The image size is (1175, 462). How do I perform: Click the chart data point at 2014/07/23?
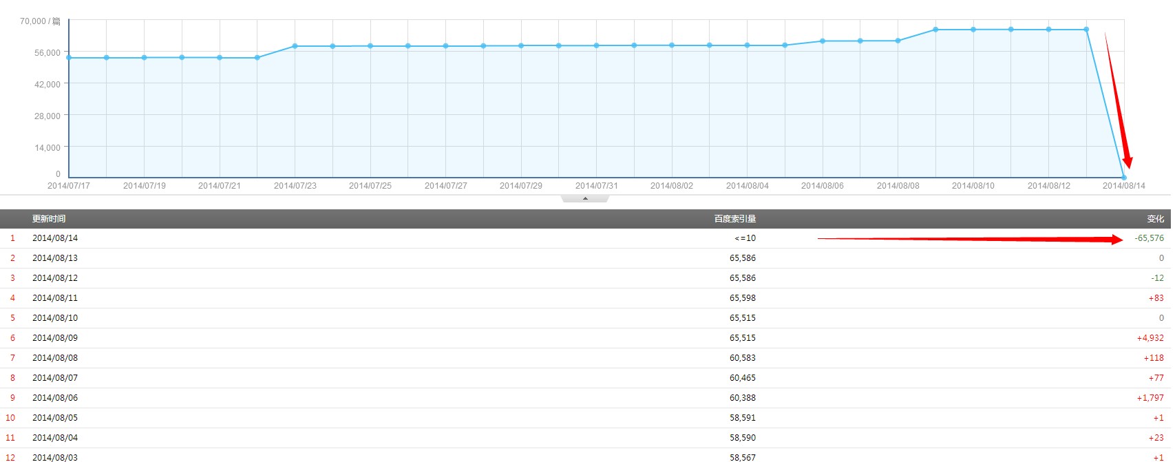(295, 46)
